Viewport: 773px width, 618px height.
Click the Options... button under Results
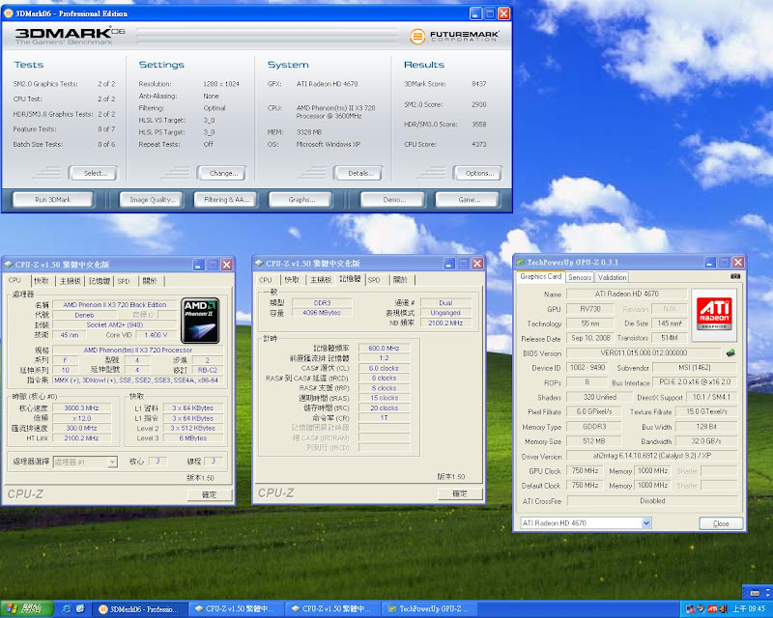[477, 173]
